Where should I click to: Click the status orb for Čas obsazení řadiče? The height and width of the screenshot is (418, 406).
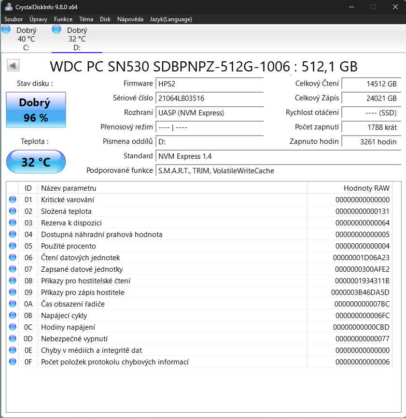pyautogui.click(x=13, y=304)
